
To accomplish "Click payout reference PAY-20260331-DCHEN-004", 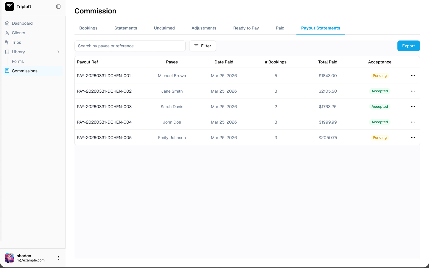I will pos(104,122).
